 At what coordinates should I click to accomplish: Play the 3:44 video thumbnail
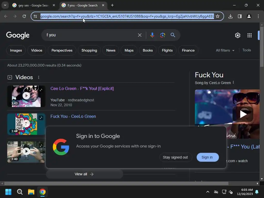pos(26,124)
